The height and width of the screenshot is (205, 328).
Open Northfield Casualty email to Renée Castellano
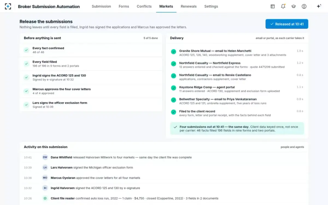pos(237,77)
